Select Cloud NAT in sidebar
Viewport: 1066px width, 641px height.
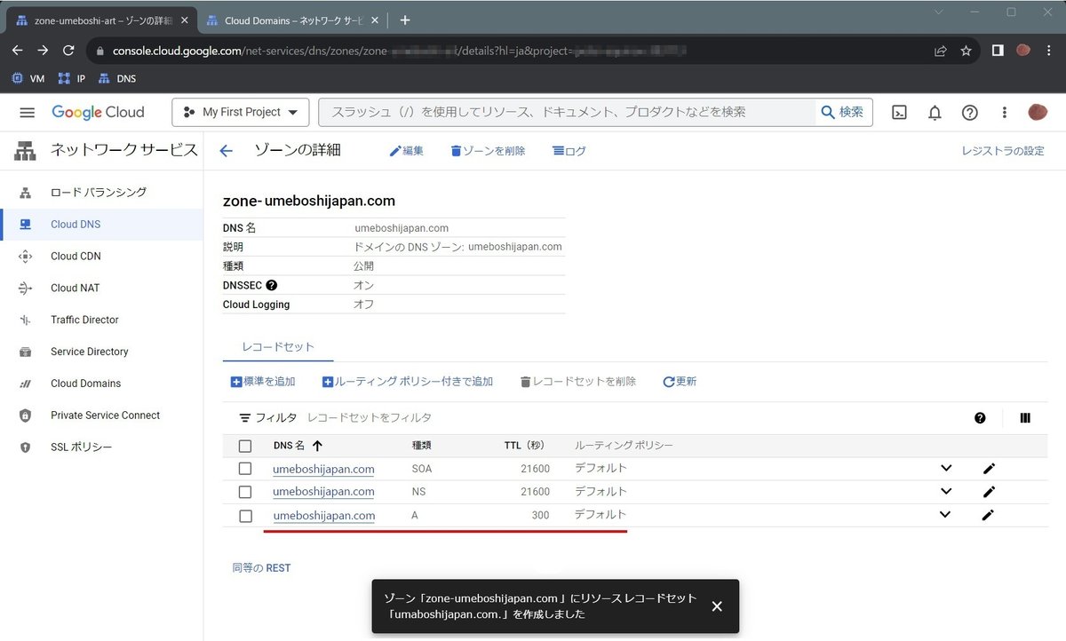click(x=101, y=288)
